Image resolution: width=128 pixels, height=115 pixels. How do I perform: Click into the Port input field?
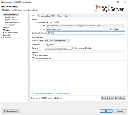click(x=120, y=29)
